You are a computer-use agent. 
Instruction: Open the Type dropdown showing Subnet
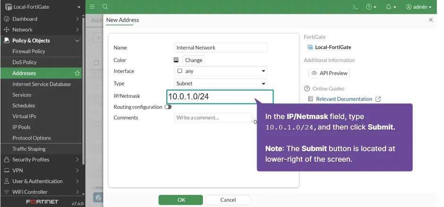coord(221,84)
